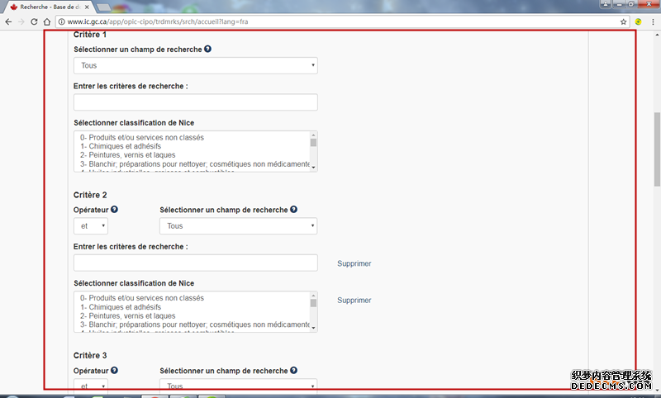661x398 pixels.
Task: Click help icon next to Critère 3 Opérateur
Action: (114, 371)
